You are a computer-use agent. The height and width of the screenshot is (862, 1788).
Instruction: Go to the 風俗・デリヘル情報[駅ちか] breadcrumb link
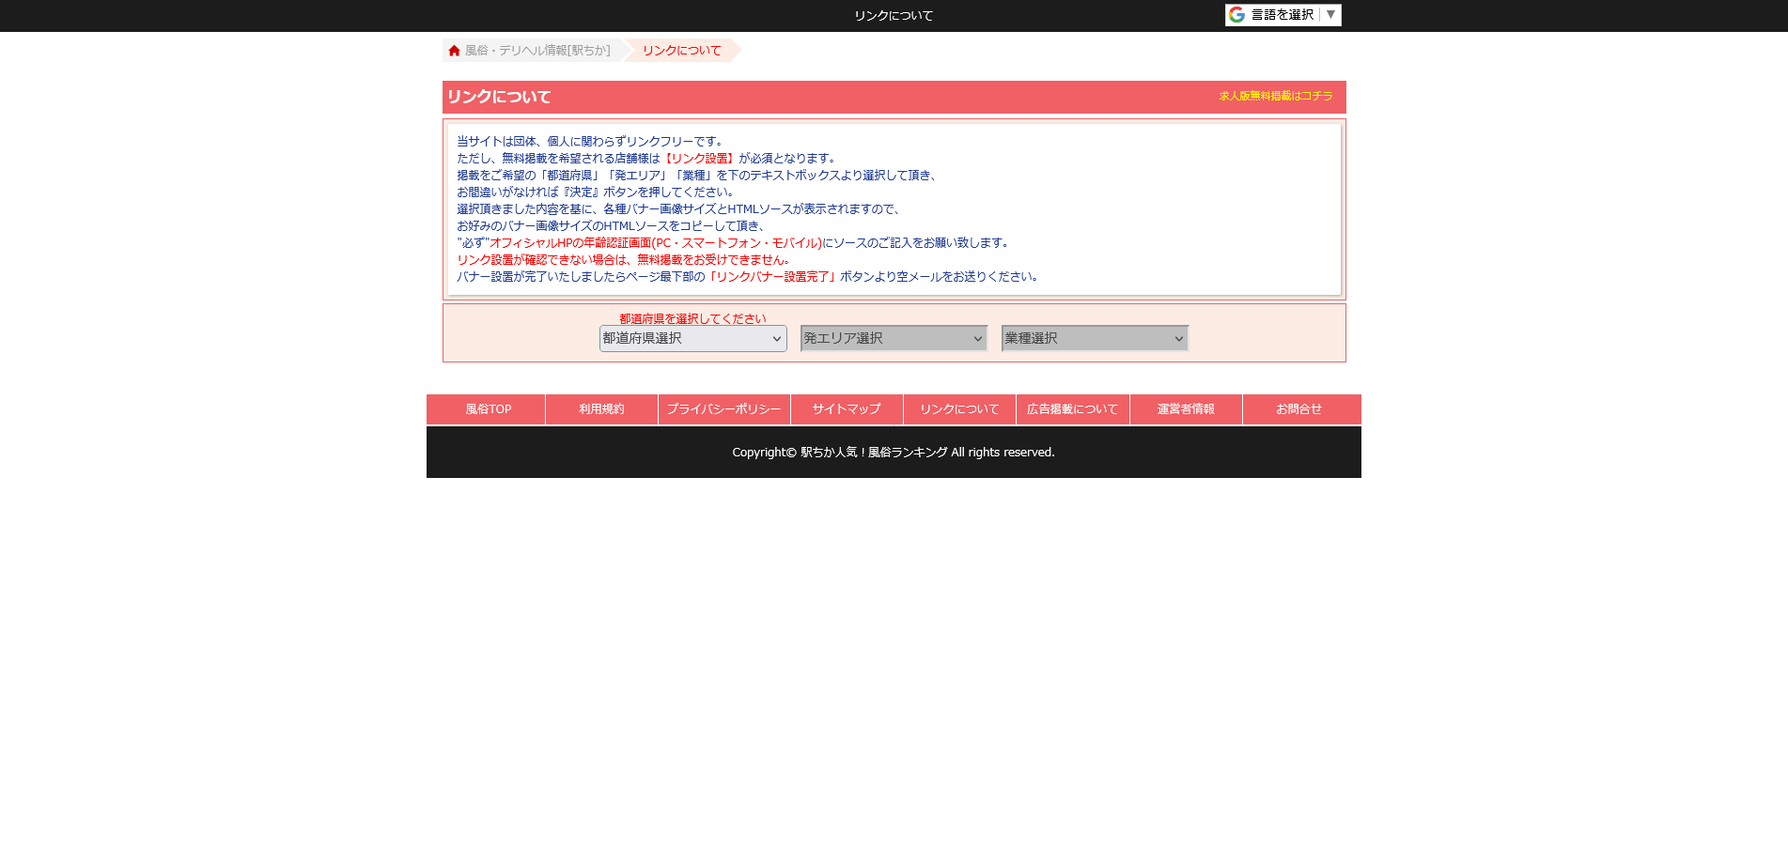click(x=537, y=51)
